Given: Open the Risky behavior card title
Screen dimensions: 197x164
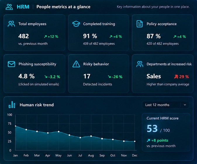Looking at the screenshot, I should click(x=96, y=64).
